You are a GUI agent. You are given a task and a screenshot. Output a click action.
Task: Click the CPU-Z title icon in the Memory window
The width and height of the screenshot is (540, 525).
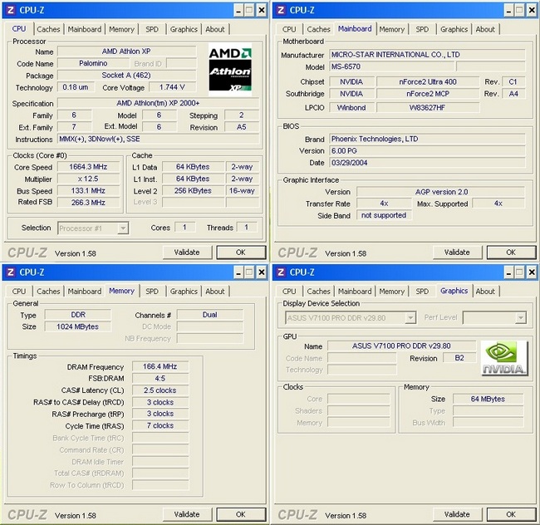point(10,272)
